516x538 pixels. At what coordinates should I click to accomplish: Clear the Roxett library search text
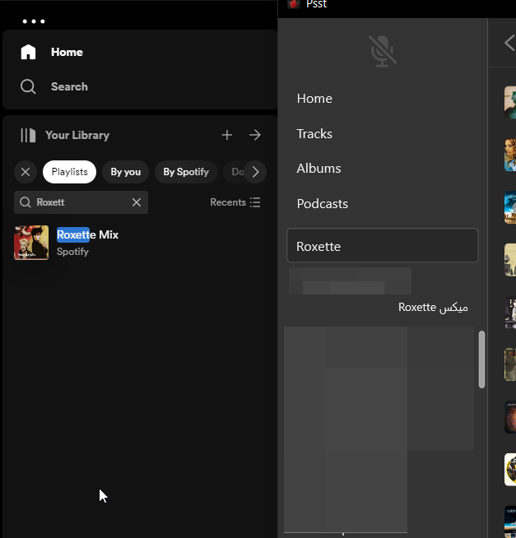pos(137,202)
